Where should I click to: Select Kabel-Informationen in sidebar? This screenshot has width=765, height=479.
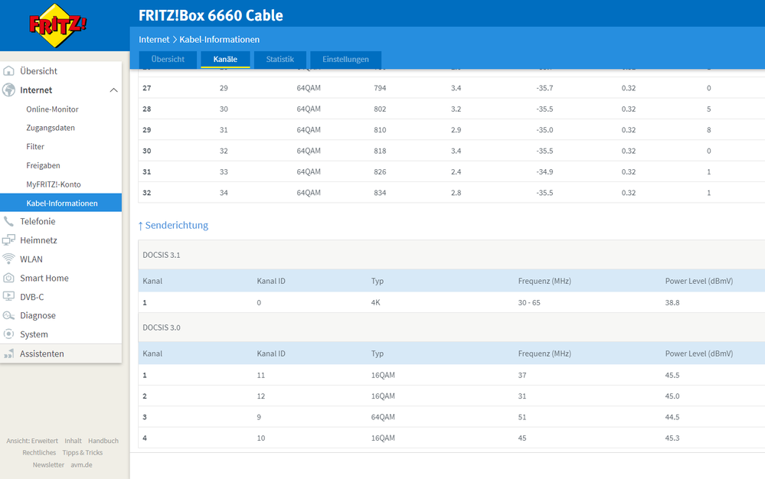point(61,203)
